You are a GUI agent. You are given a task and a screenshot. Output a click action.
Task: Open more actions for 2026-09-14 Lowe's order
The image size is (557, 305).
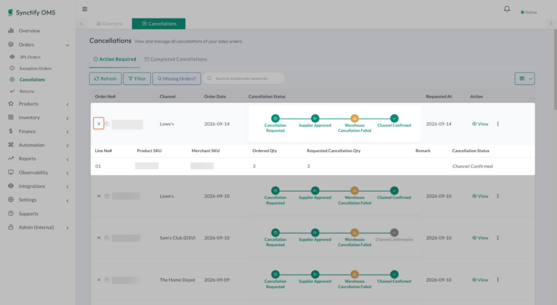(x=498, y=124)
